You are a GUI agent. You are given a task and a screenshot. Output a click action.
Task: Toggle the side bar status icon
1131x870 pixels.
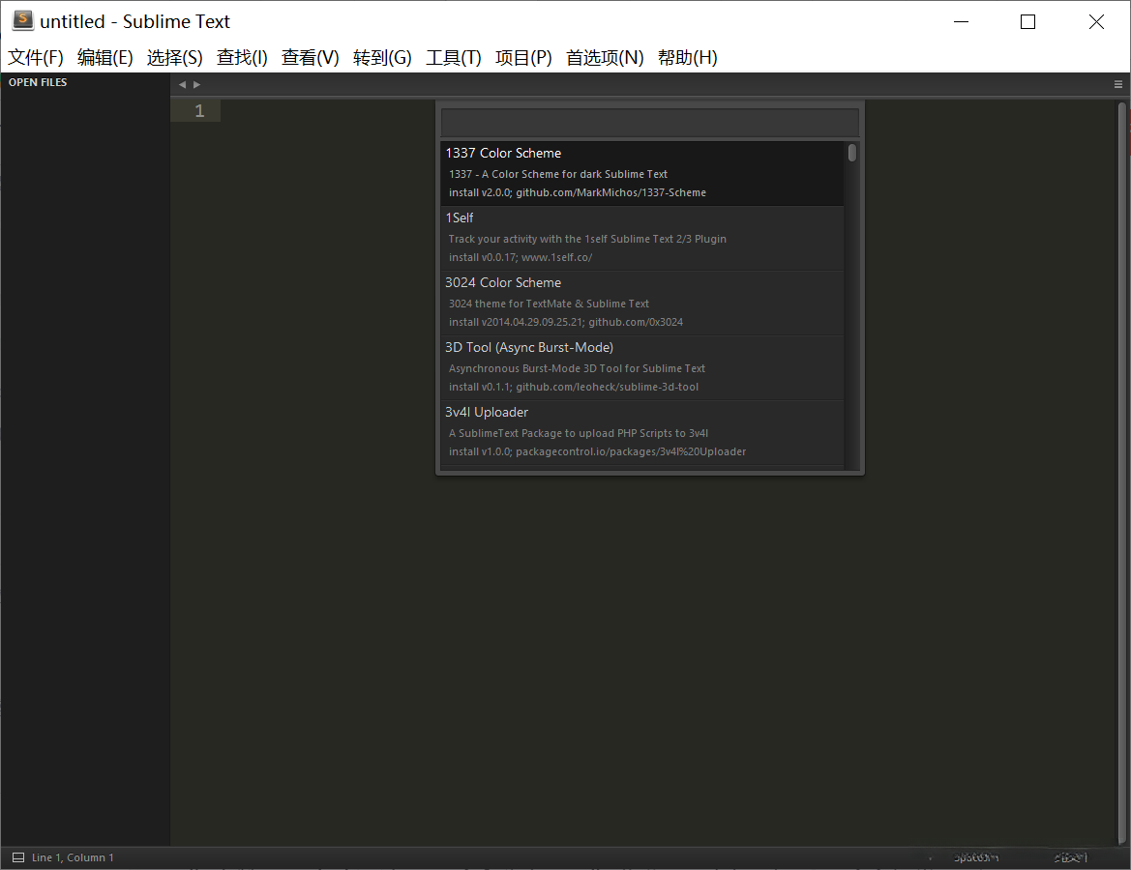pyautogui.click(x=18, y=857)
